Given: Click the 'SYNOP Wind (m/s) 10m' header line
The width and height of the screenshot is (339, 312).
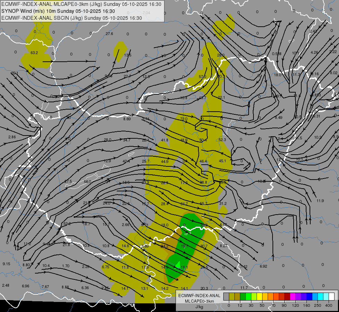Looking at the screenshot, I should (58, 11).
